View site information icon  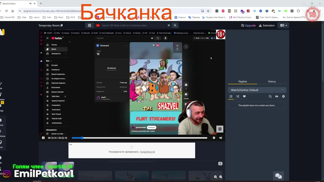(x=20, y=11)
